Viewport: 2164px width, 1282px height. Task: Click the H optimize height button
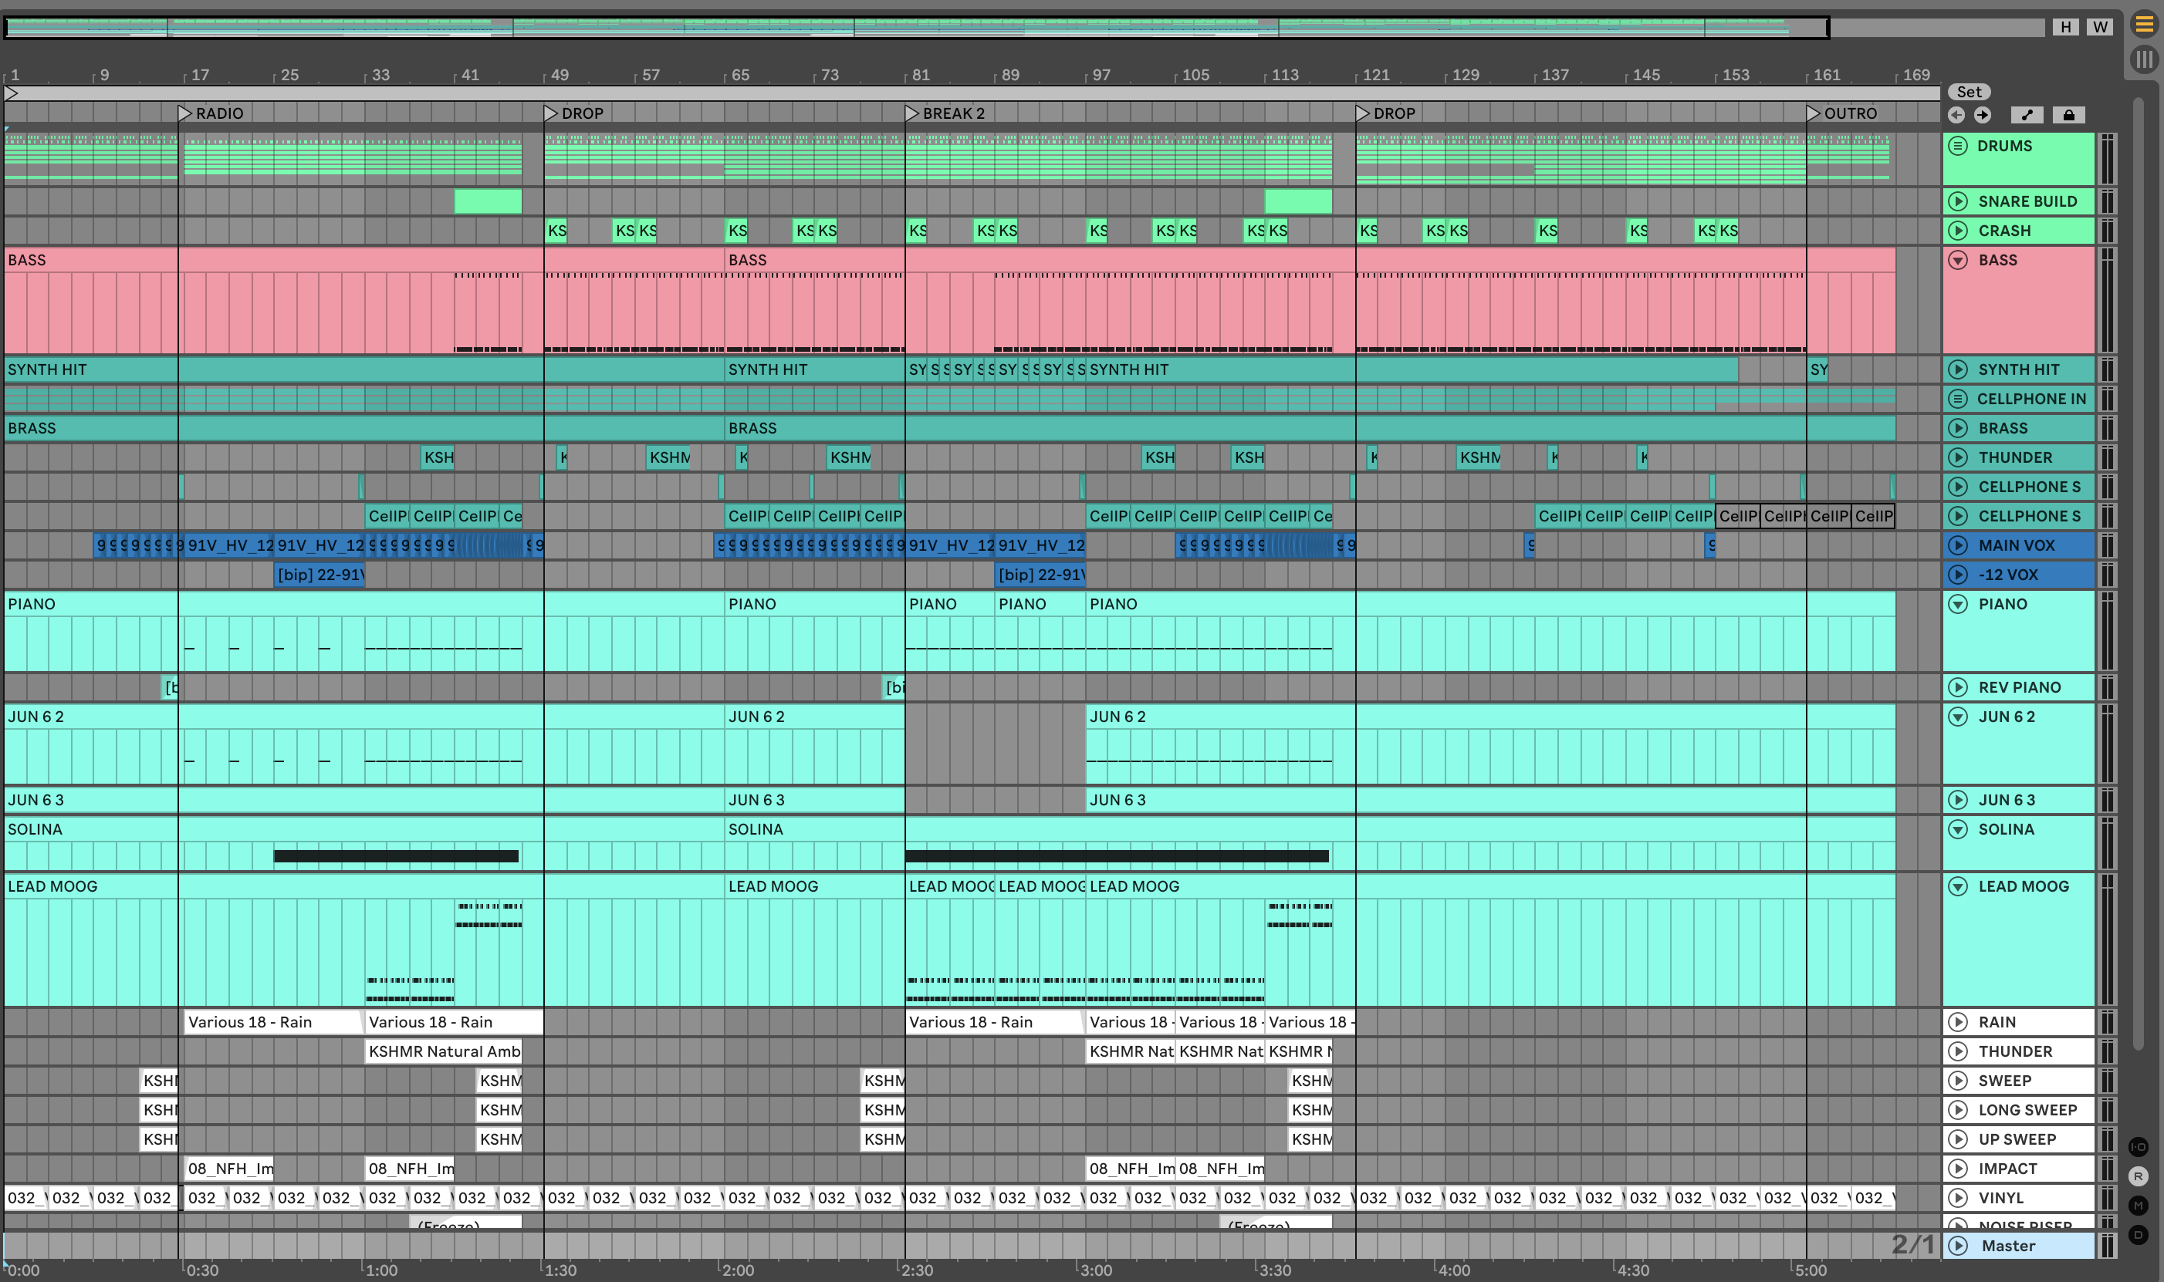click(2065, 27)
